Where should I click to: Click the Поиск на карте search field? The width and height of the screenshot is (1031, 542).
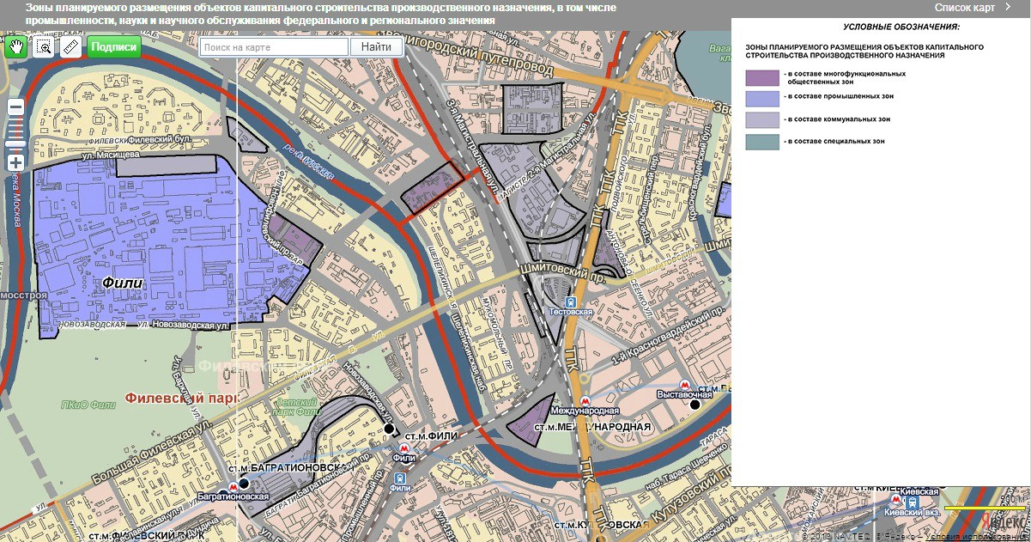275,47
